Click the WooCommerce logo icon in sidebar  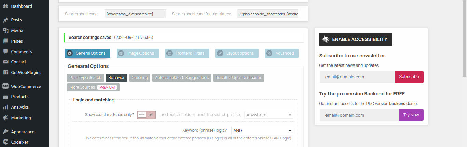[5, 86]
